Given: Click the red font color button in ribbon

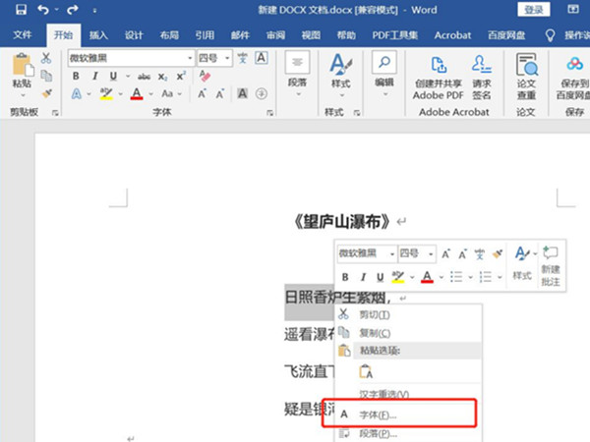Looking at the screenshot, I should point(136,94).
